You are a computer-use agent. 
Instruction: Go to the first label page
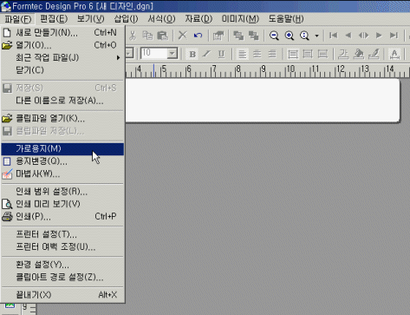(333, 36)
